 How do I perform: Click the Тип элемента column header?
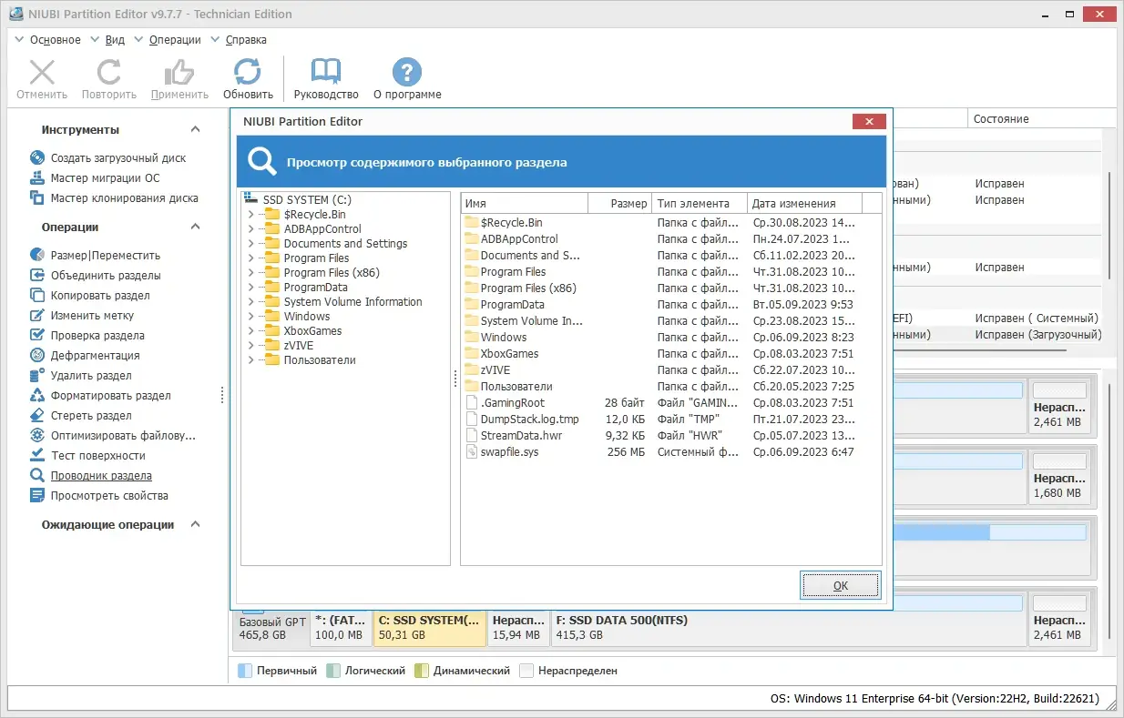(700, 204)
